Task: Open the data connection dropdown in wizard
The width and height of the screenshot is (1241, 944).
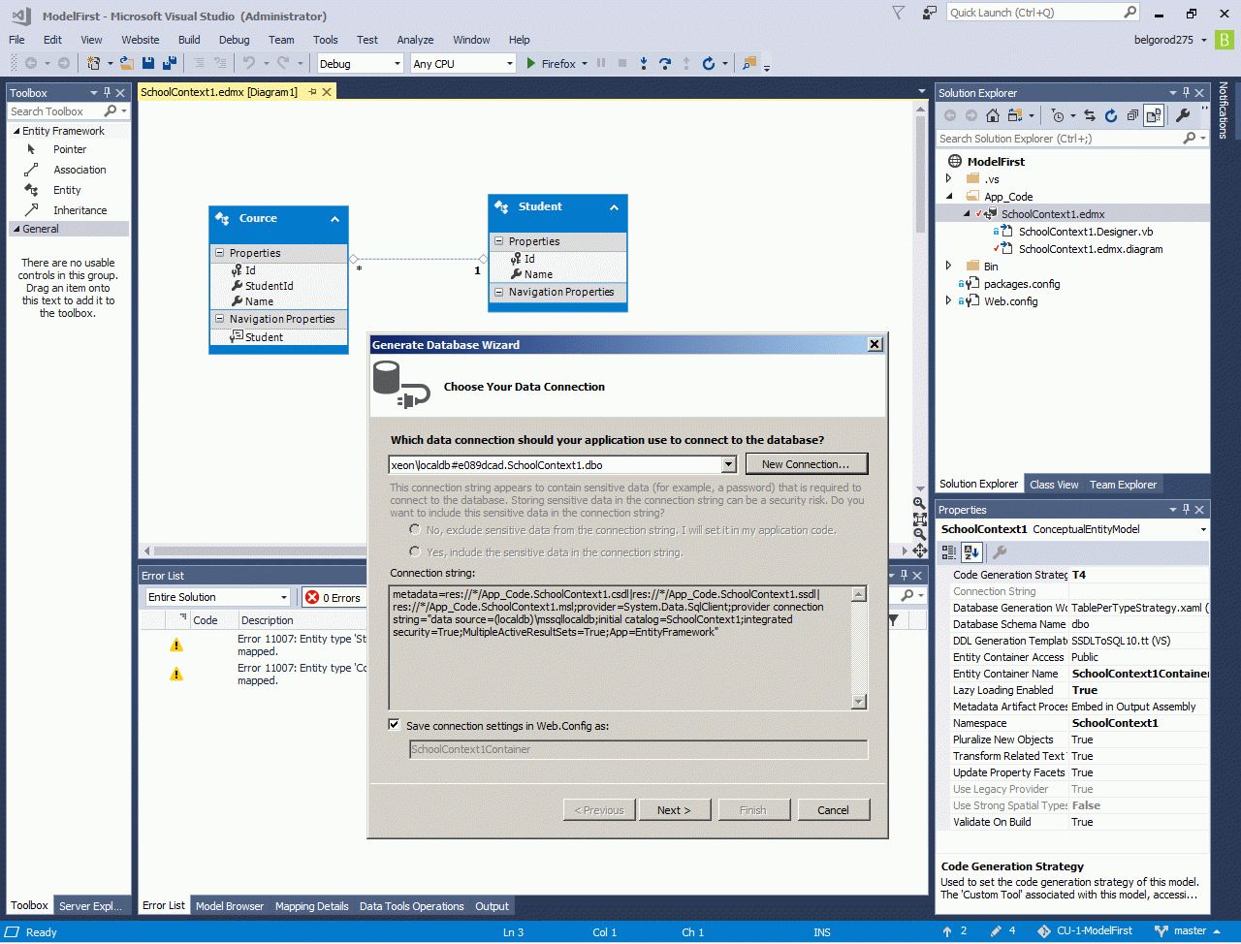Action: (x=729, y=464)
